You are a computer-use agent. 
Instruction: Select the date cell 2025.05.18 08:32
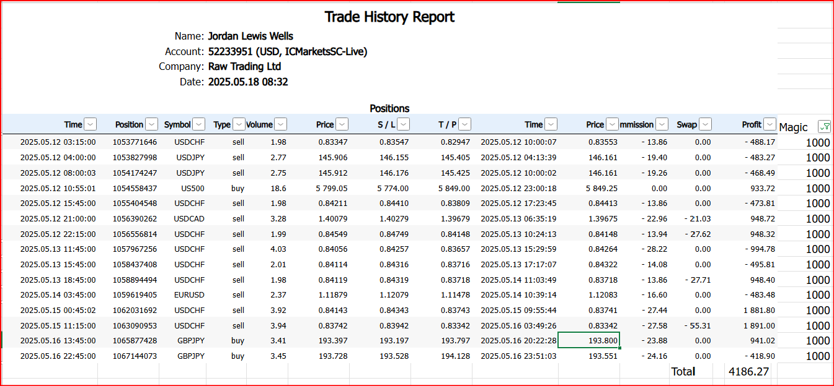tap(248, 82)
